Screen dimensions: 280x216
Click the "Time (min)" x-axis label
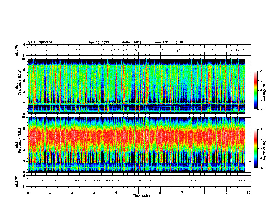(141, 196)
